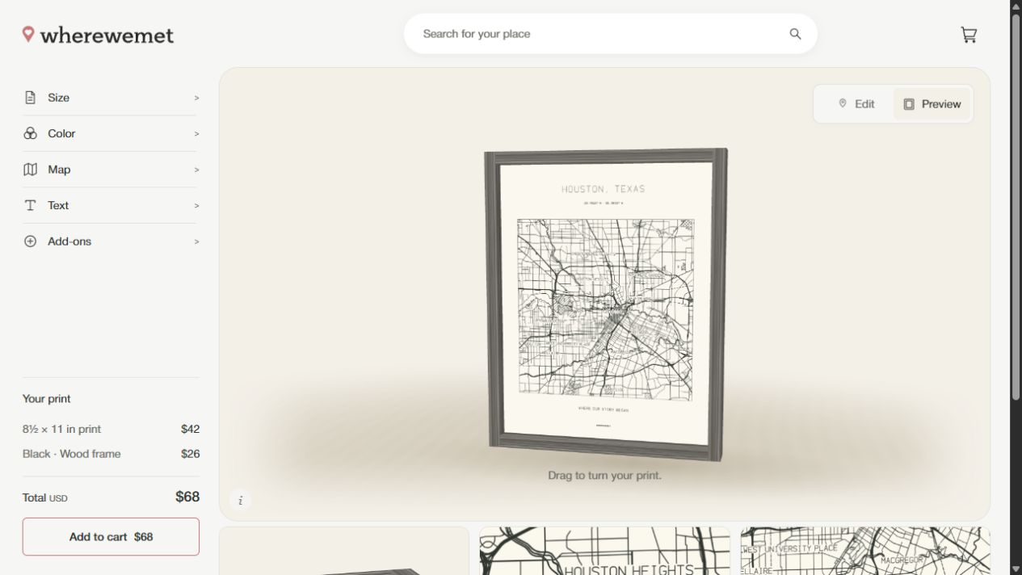Open the Map options menu
1022x575 pixels.
point(111,170)
